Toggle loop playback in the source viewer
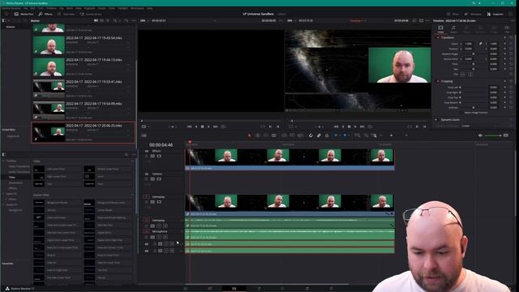Viewport: 519px width, 292px height. [224, 127]
